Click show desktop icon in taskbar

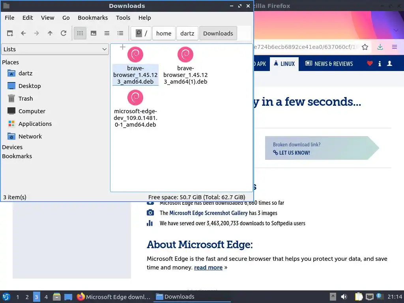click(x=68, y=297)
